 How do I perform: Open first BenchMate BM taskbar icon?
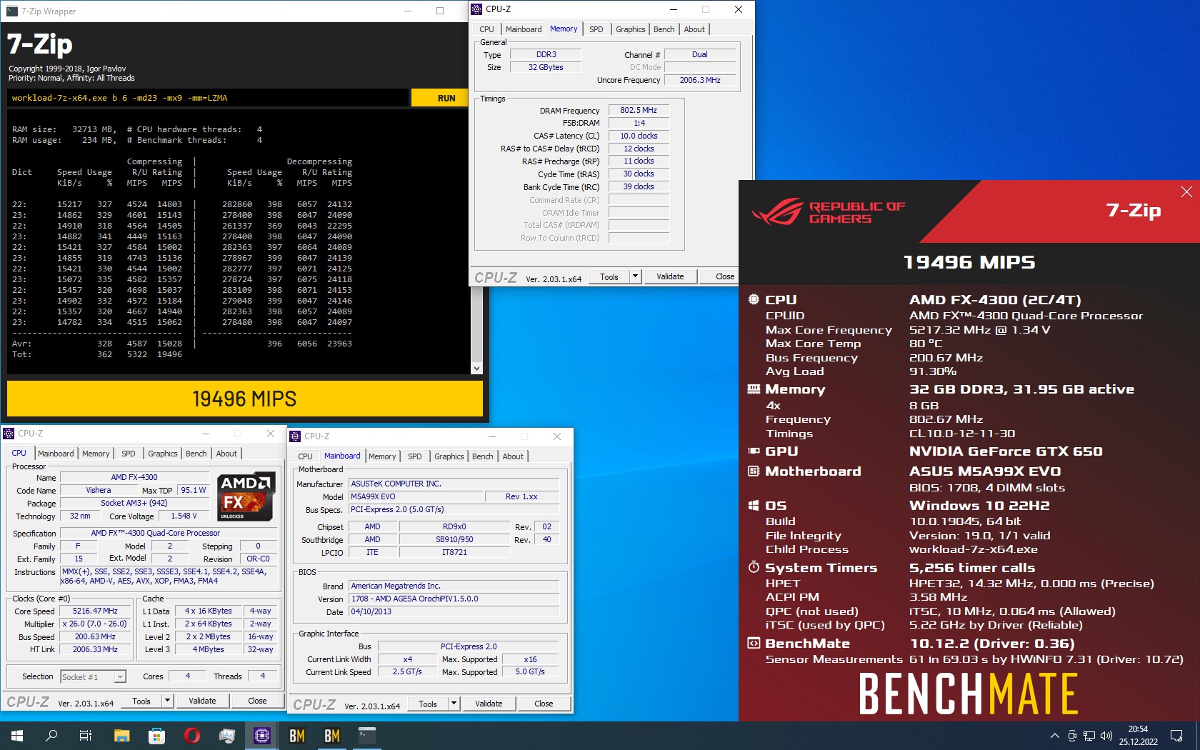pos(297,735)
